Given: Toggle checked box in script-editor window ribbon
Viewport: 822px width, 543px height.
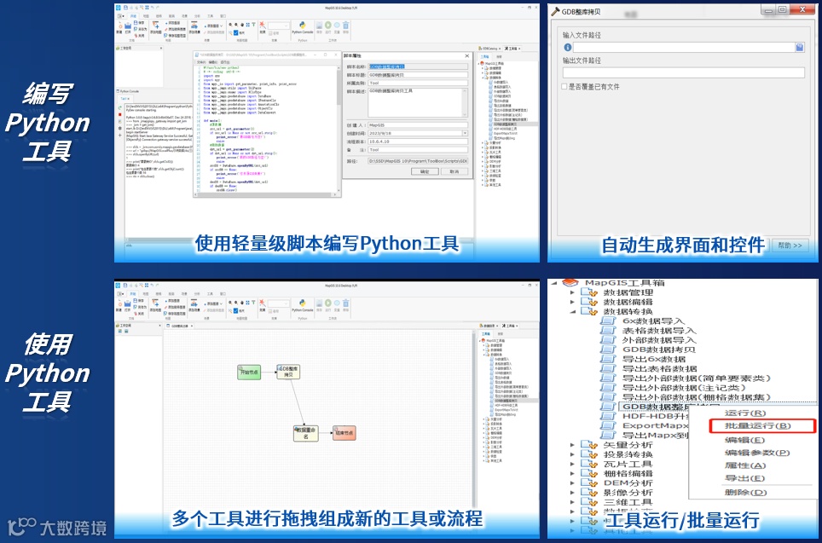Looking at the screenshot, I should click(x=235, y=32).
